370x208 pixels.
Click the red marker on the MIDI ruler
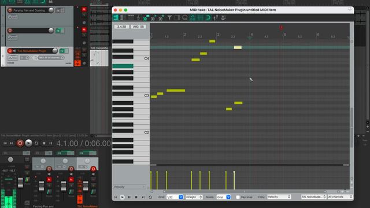281,28
